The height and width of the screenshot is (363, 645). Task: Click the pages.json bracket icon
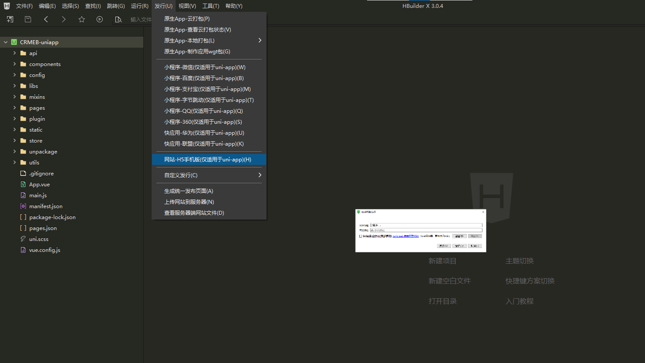(23, 228)
